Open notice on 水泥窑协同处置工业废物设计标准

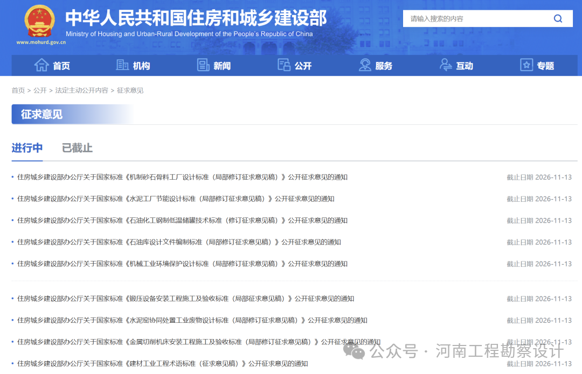[192, 320]
